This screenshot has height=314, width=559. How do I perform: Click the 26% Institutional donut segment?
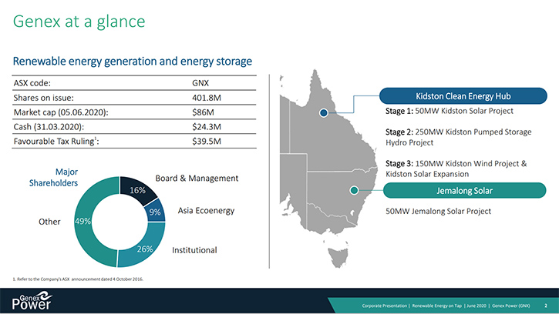143,248
